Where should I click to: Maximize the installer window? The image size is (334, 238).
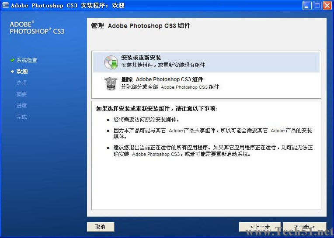click(317, 6)
